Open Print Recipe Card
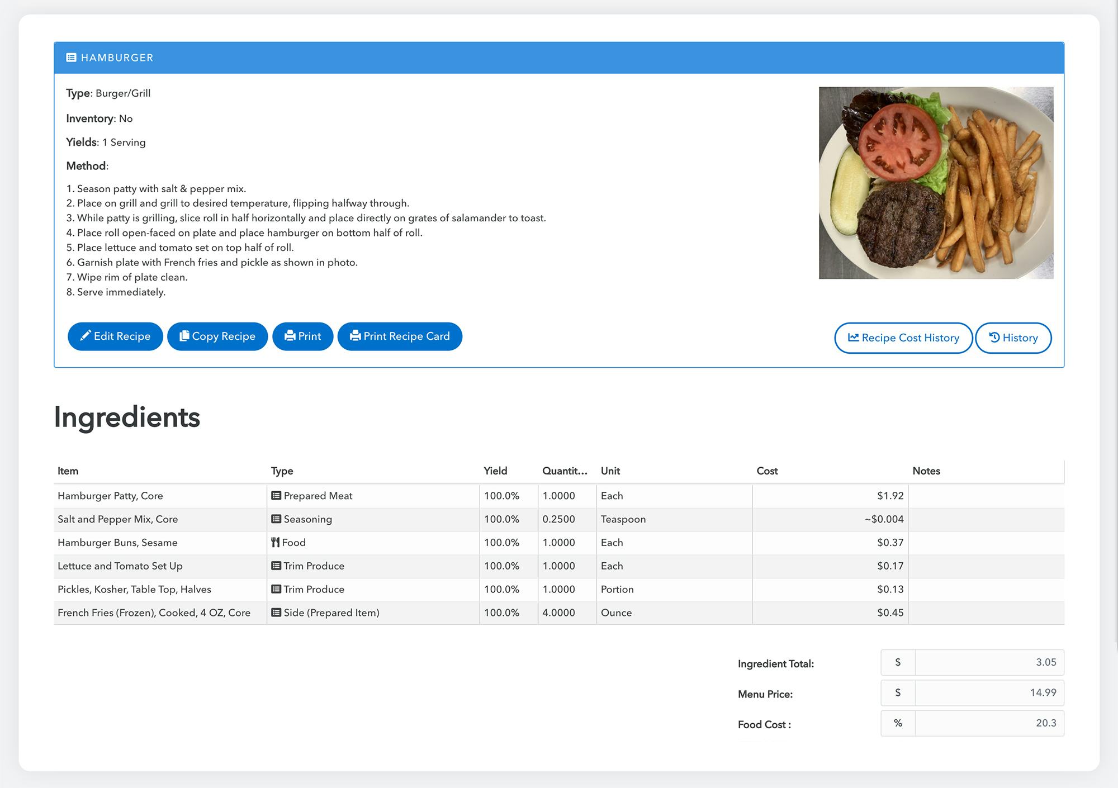 click(400, 336)
